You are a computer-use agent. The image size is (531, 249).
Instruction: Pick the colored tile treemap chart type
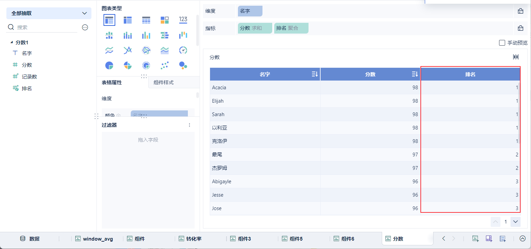[165, 20]
